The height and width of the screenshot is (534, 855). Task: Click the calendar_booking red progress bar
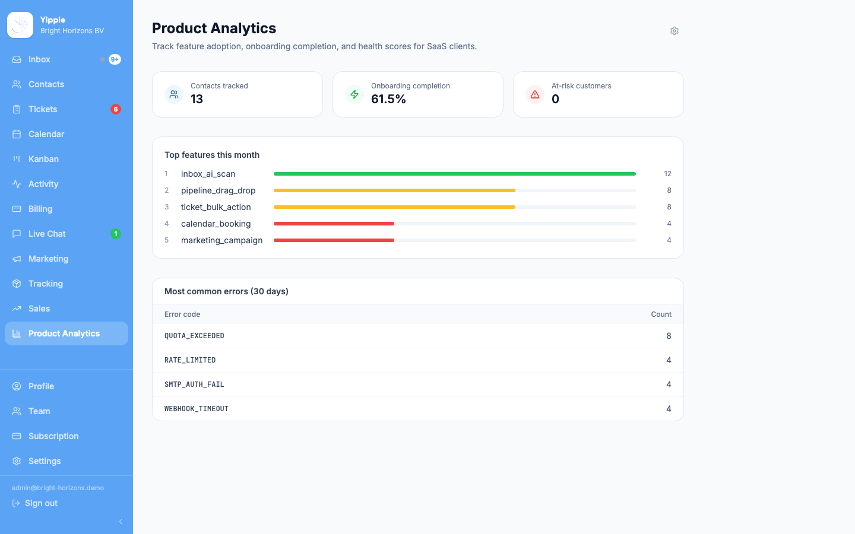coord(334,224)
